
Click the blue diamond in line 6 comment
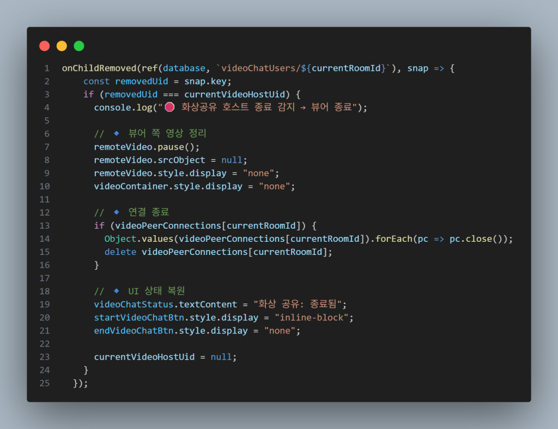tap(116, 134)
